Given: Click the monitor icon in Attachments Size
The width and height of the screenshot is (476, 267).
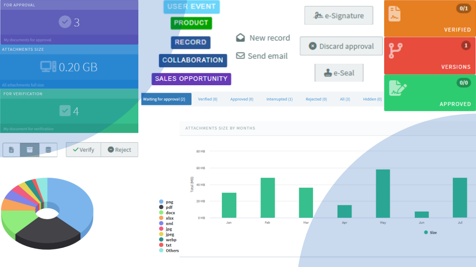Looking at the screenshot, I should 48,67.
